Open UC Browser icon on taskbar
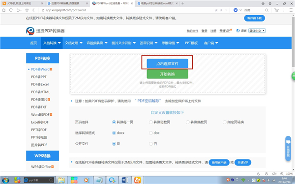The image size is (295, 184). [x=138, y=180]
